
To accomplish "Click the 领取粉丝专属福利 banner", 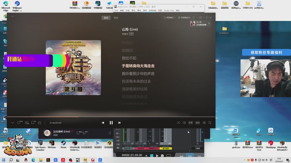I will [x=266, y=53].
